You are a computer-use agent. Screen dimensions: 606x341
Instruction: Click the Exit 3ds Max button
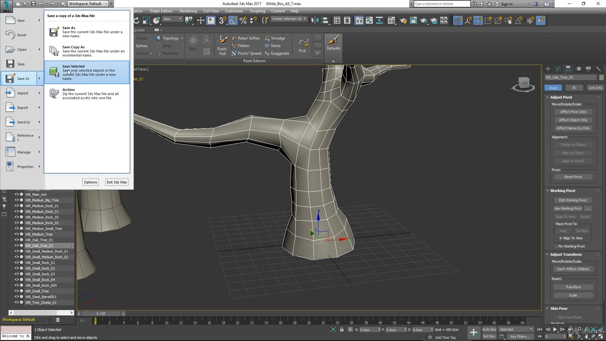tap(117, 182)
